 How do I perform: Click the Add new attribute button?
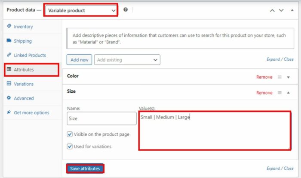[x=79, y=60]
